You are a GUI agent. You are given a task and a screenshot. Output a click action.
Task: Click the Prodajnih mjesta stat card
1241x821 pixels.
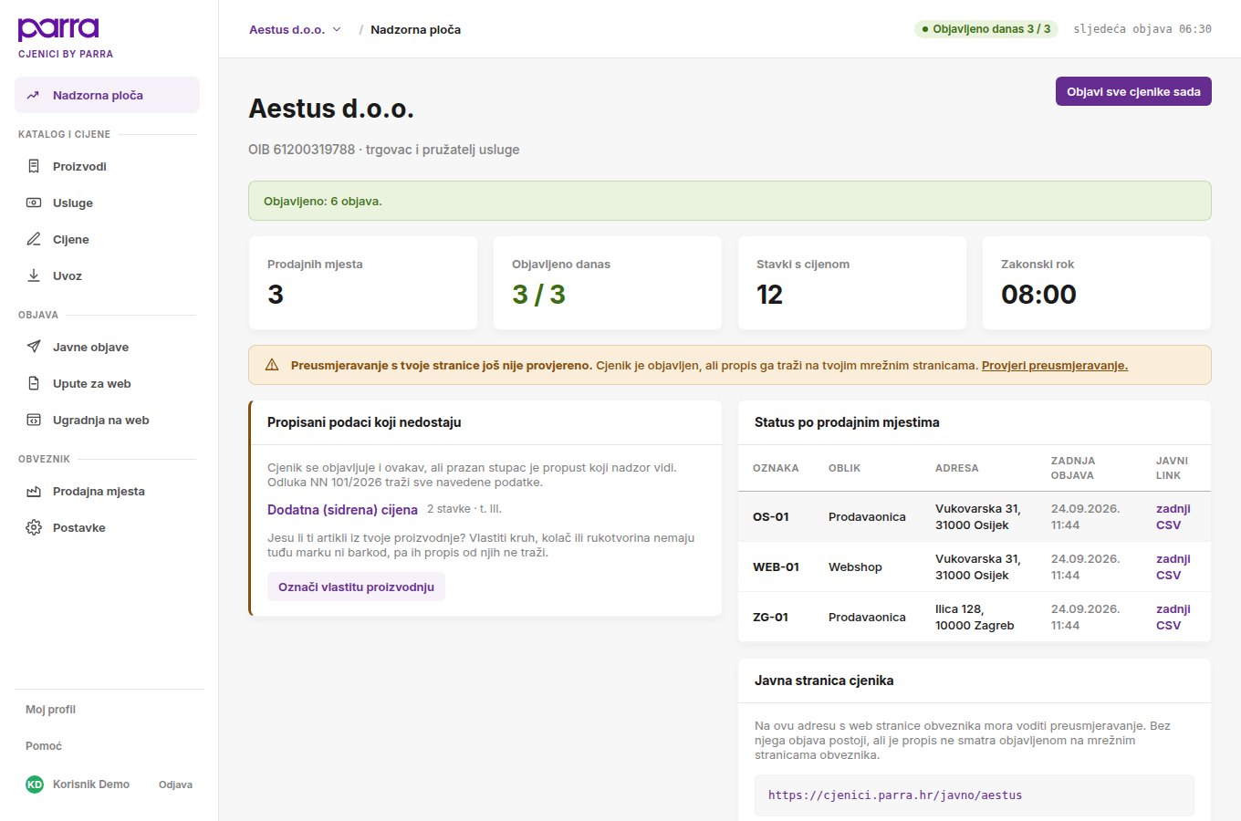coord(363,283)
